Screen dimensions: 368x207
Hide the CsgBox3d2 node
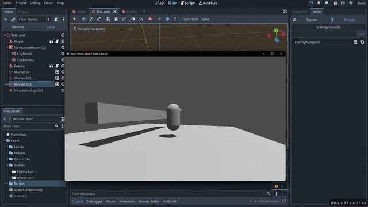[x=63, y=60]
